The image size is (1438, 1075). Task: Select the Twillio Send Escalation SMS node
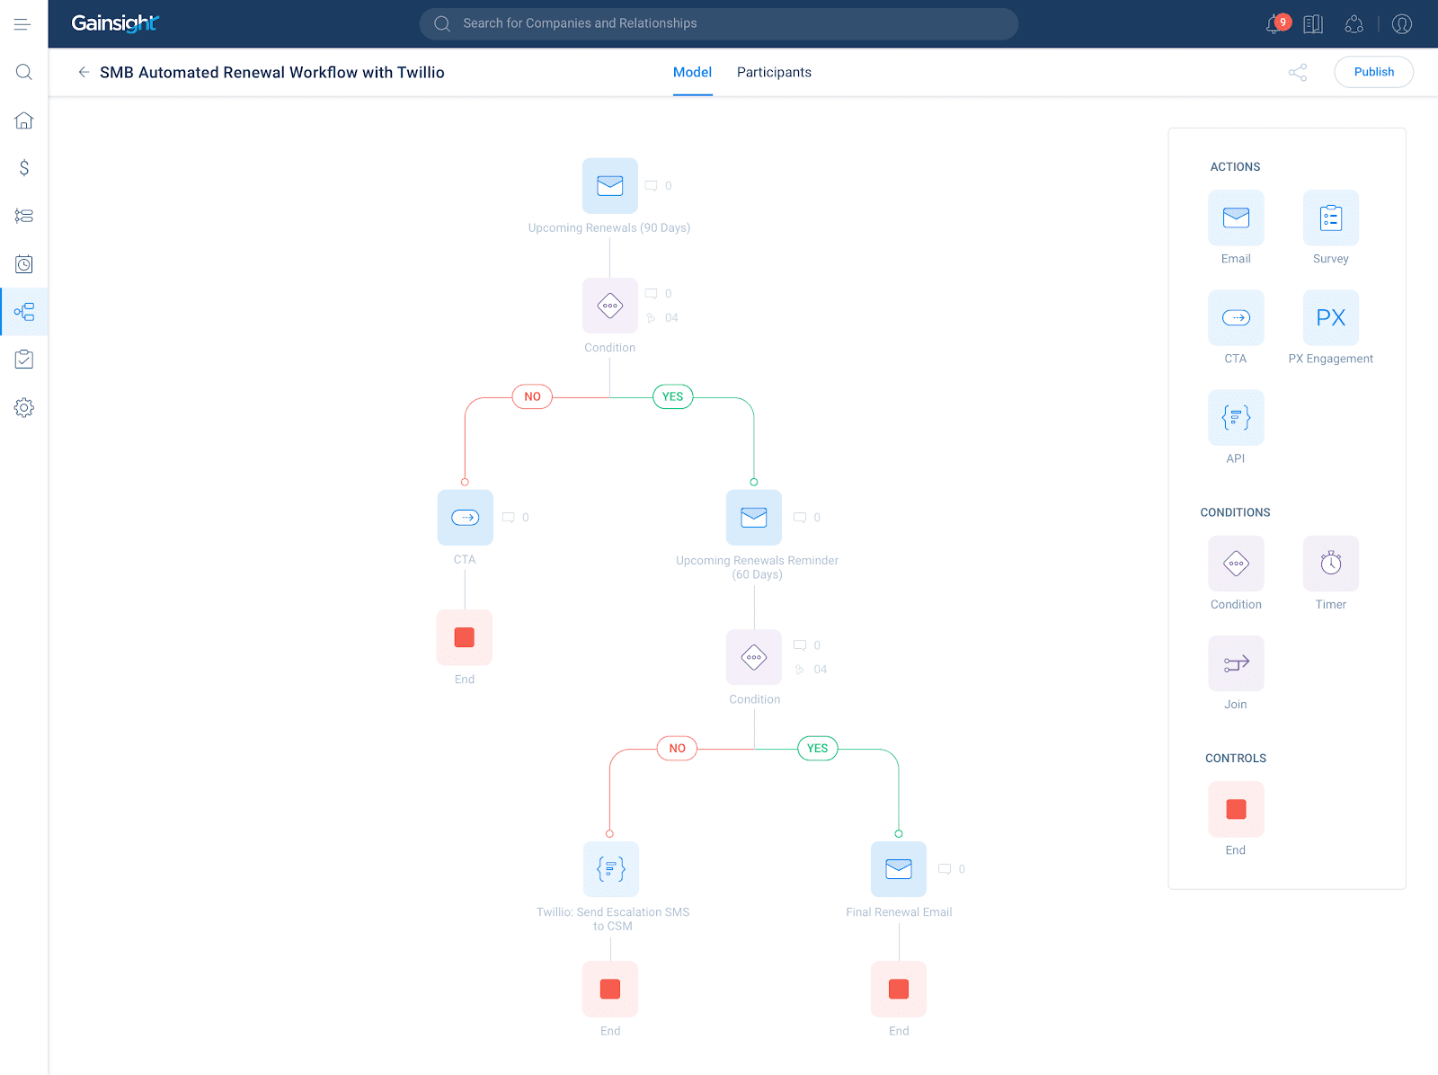point(610,869)
